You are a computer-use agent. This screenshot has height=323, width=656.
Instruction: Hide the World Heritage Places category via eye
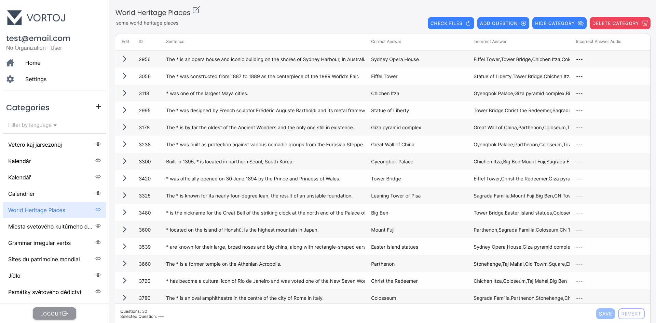click(x=98, y=210)
